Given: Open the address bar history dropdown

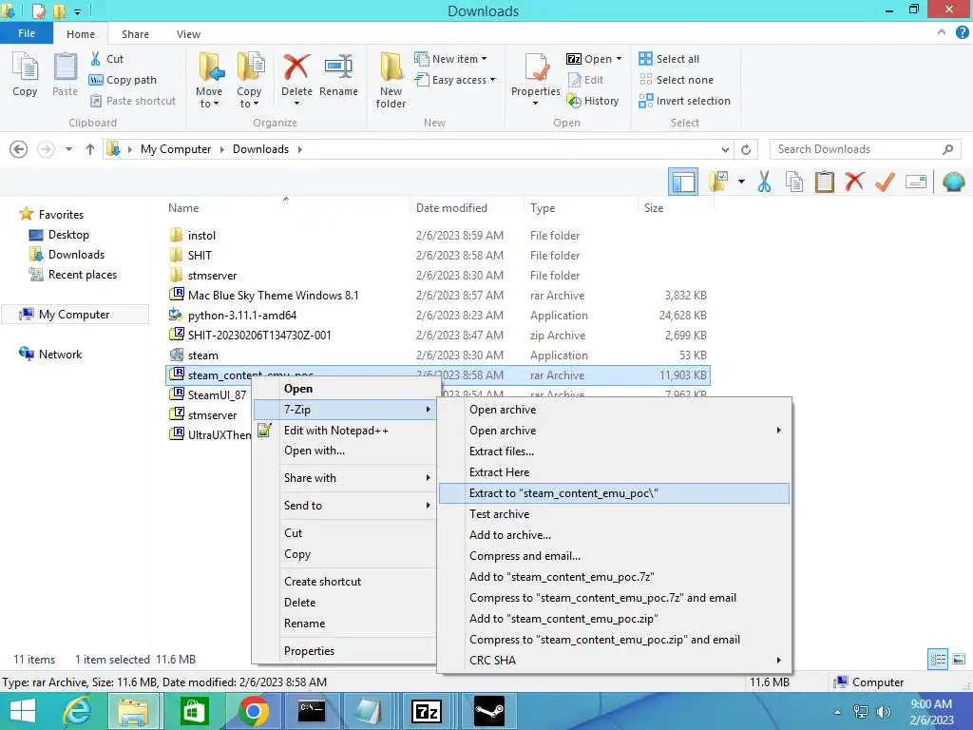Looking at the screenshot, I should pyautogui.click(x=725, y=149).
